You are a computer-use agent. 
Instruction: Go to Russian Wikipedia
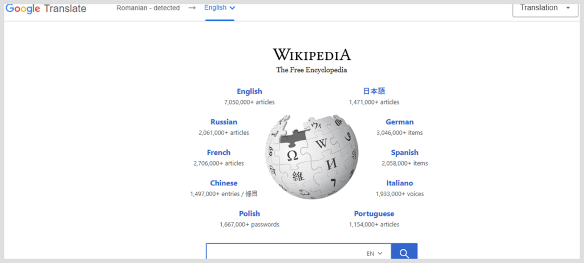[224, 122]
